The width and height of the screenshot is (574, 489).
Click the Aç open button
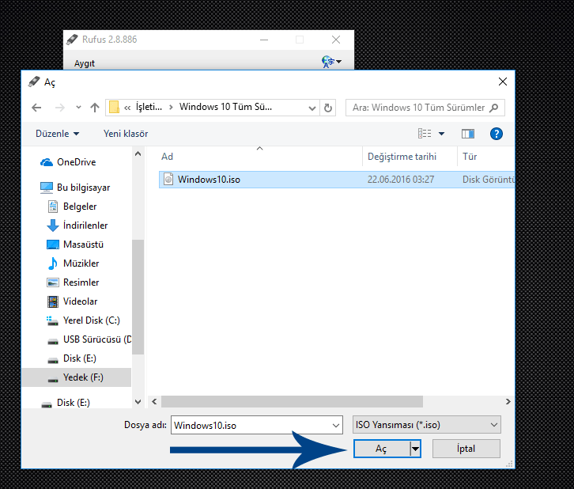382,449
